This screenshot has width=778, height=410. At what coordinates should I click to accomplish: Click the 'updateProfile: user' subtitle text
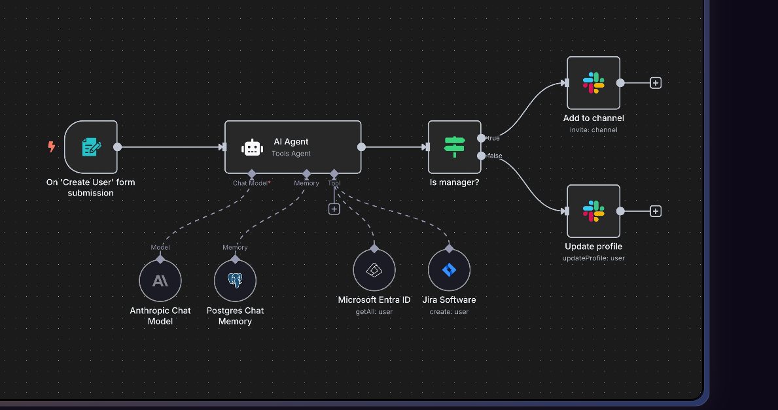tap(593, 258)
